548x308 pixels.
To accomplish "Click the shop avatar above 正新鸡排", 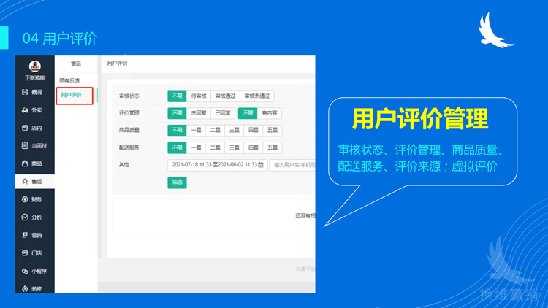I will [x=35, y=66].
